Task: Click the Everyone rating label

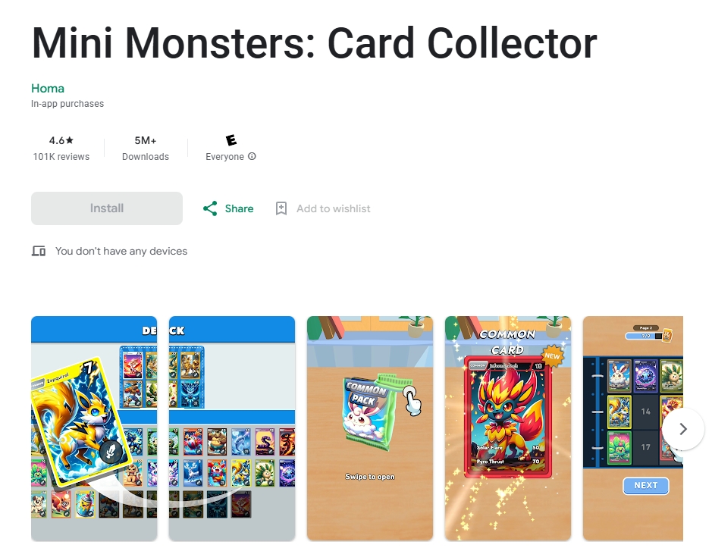Action: pos(224,157)
